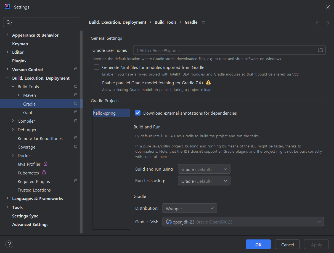Viewport: 334px width, 253px height.
Task: Click the JDK folder icon in Gradle JVM field
Action: (x=169, y=222)
